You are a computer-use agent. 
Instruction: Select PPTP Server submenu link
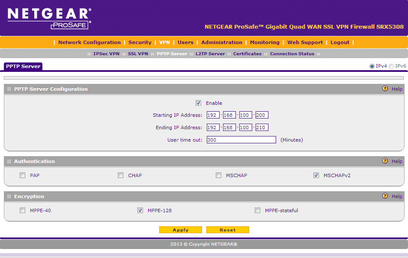click(172, 54)
